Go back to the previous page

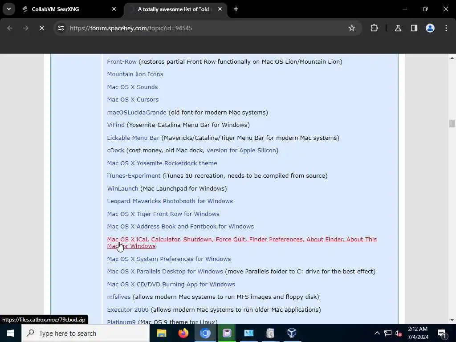pyautogui.click(x=10, y=28)
